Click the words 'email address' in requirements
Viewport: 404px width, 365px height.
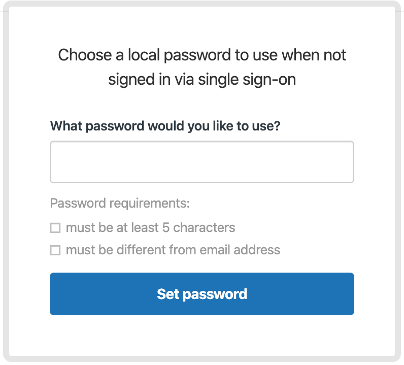pos(240,250)
